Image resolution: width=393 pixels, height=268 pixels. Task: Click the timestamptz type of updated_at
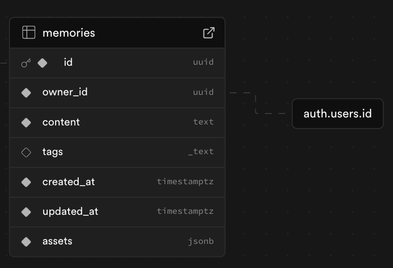click(x=185, y=211)
